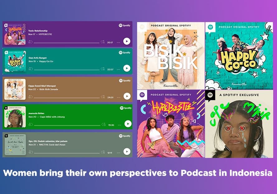
Task: Seek in the Gue Artis Banget progress bar
Action: 67,70
